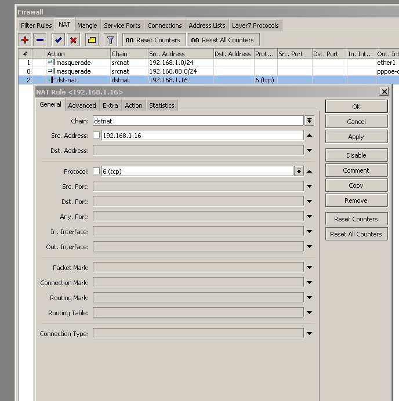The height and width of the screenshot is (401, 399).
Task: Copy the NAT rule
Action: [x=356, y=185]
